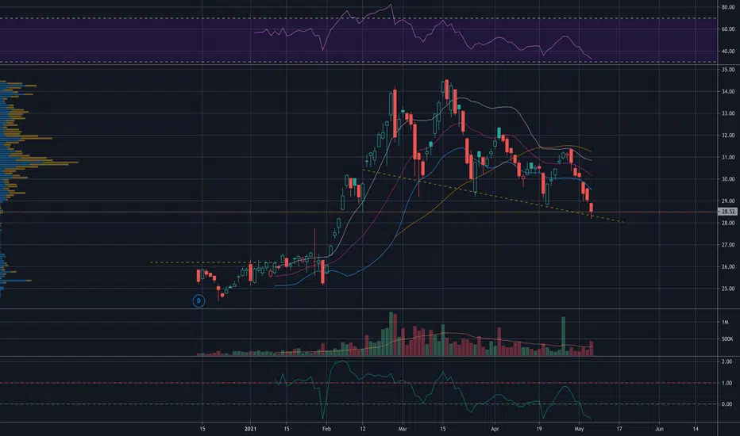Viewport: 740px width, 436px height.
Task: Click the May label on time axis
Action: point(579,429)
